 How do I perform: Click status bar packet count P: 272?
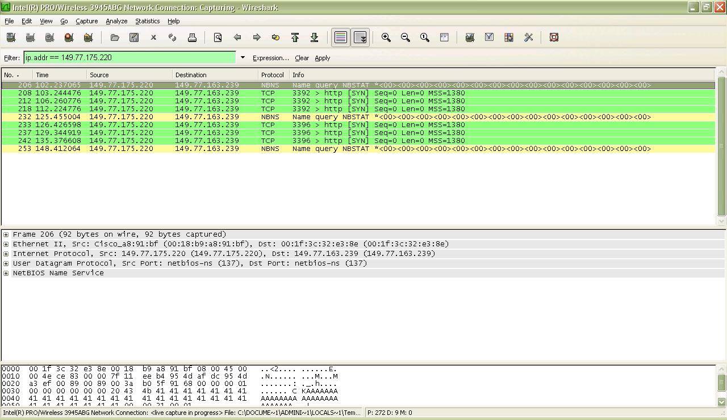pyautogui.click(x=390, y=413)
